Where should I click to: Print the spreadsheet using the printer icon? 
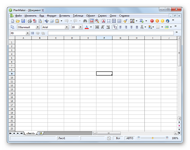point(30,21)
